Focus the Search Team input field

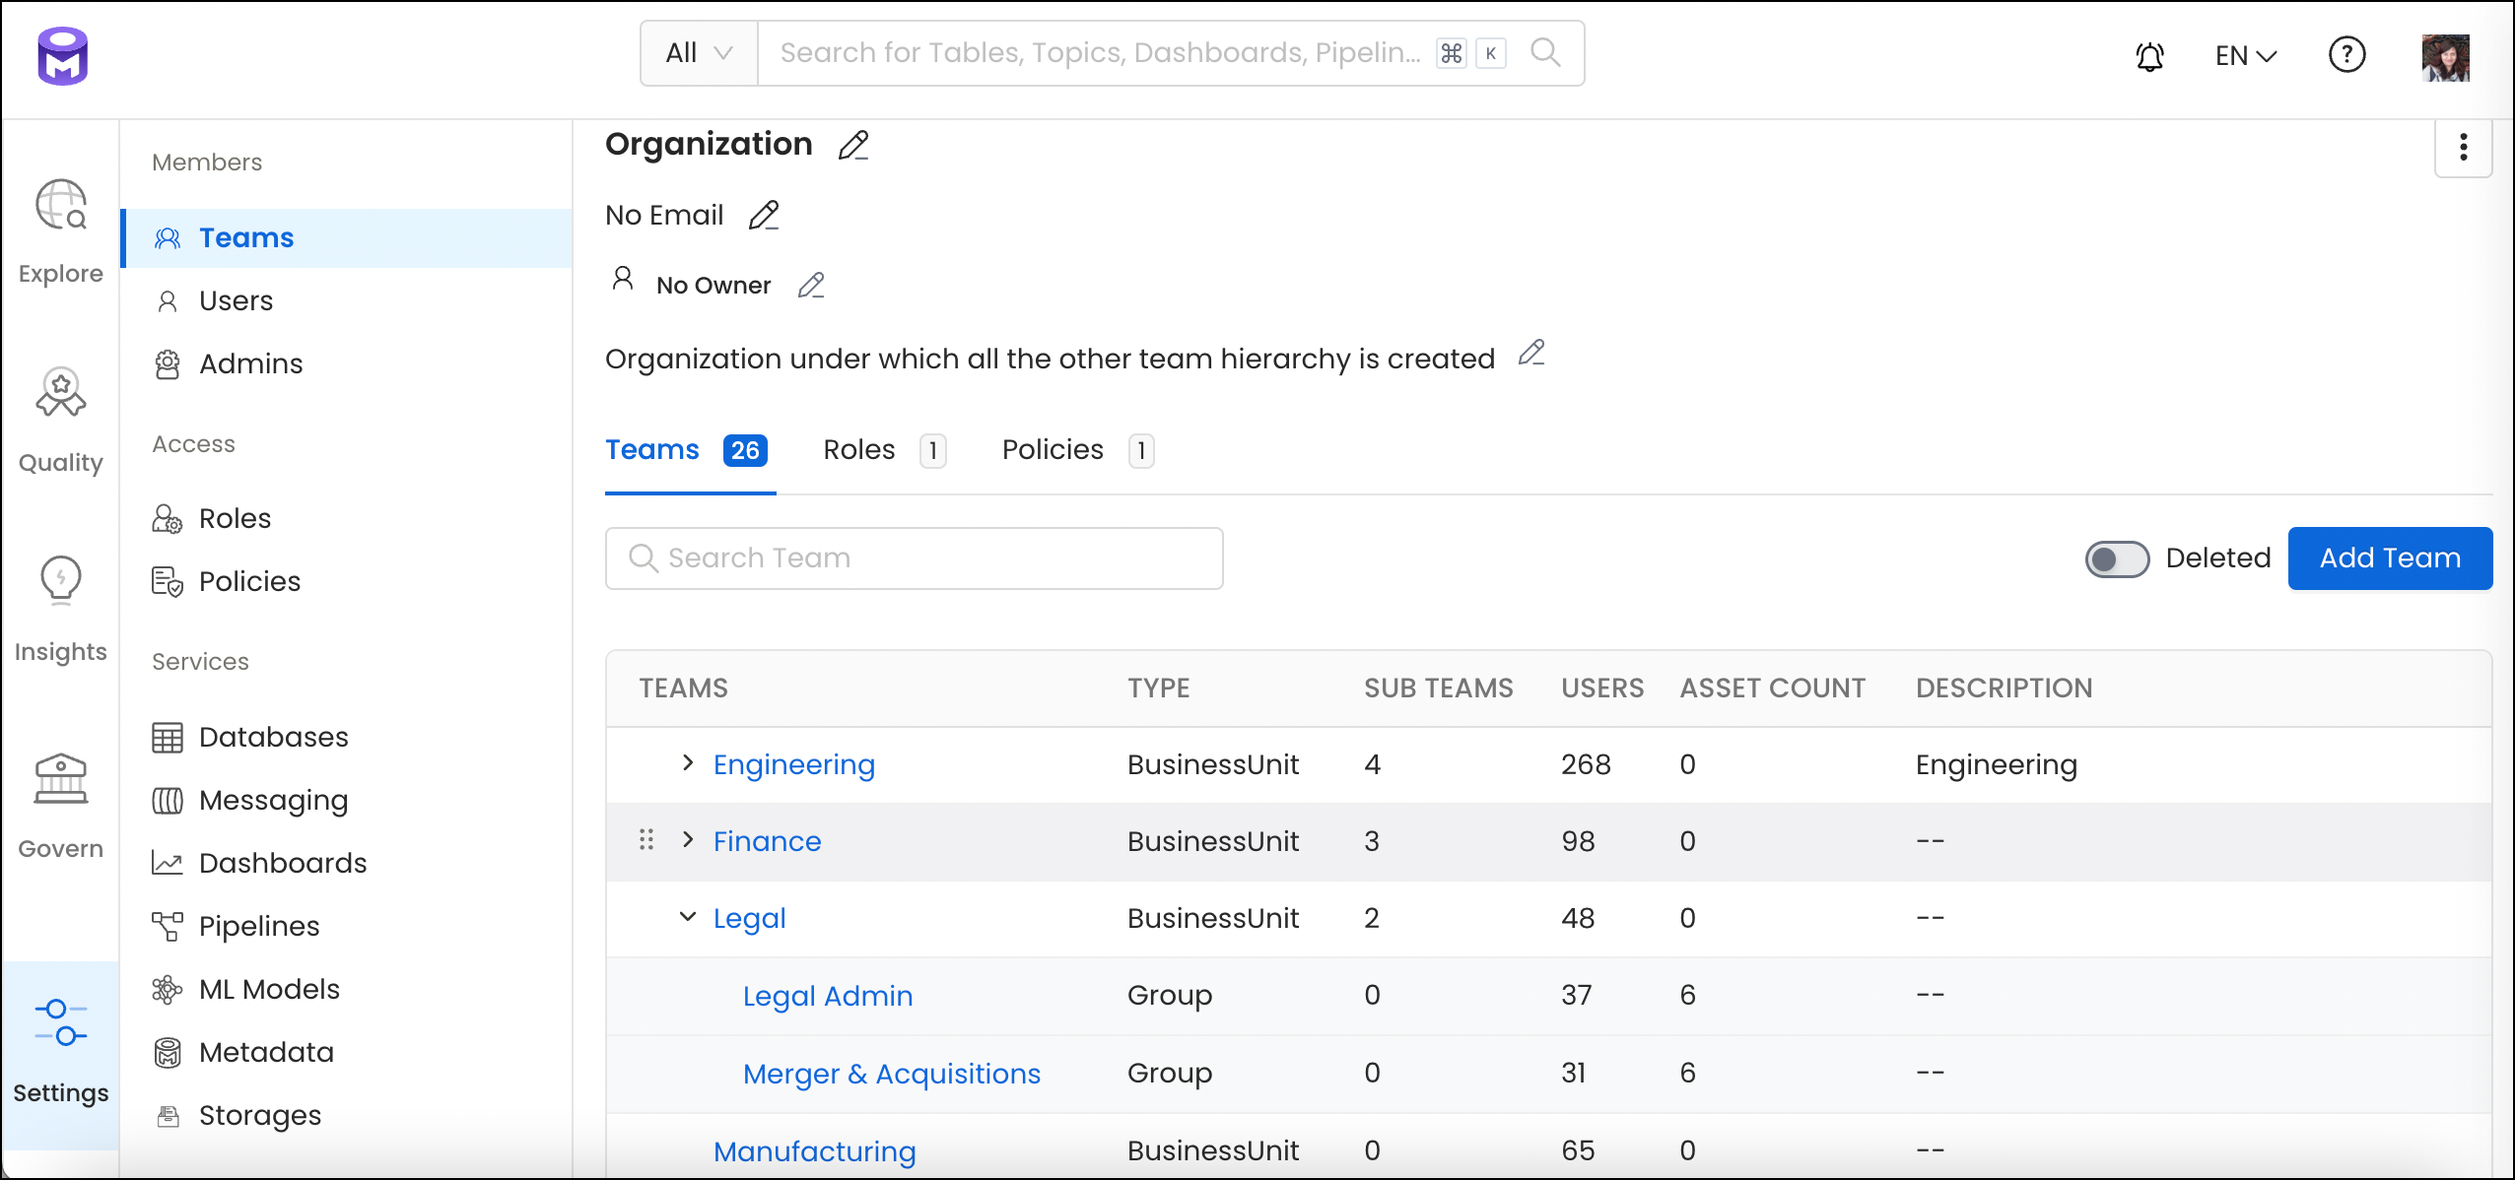914,558
